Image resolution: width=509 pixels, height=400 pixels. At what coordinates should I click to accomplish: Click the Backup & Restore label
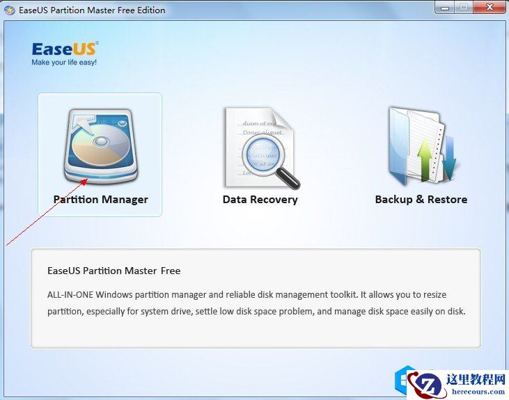(421, 199)
